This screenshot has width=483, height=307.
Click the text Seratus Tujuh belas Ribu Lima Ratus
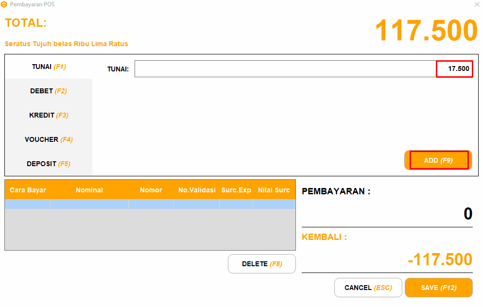[x=66, y=44]
